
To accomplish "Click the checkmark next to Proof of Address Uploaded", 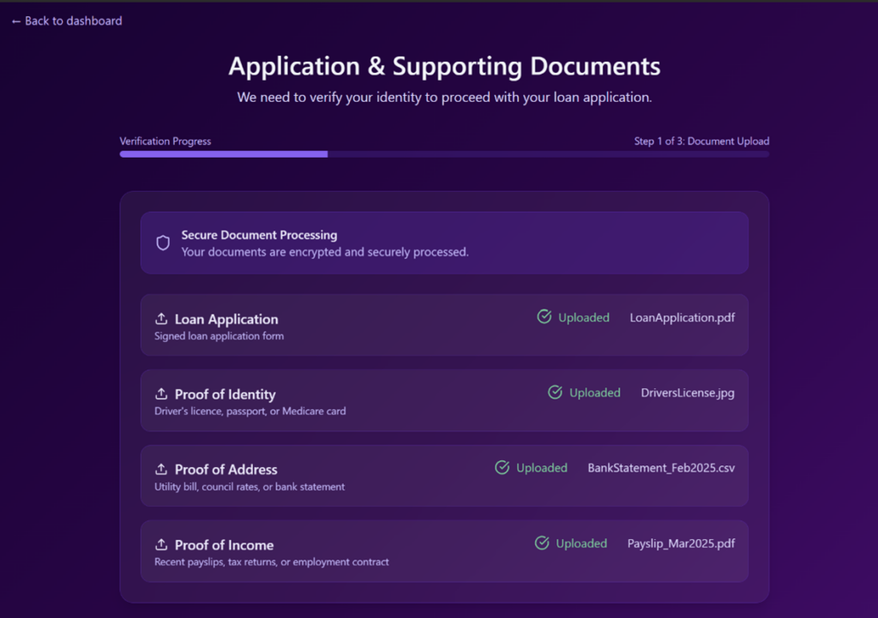I will pos(502,467).
